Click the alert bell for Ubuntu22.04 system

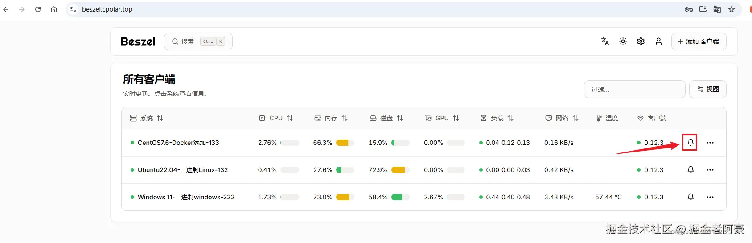(x=690, y=170)
